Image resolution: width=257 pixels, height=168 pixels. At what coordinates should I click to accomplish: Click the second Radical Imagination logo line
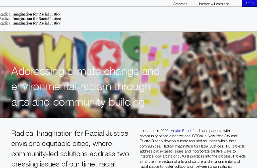coord(30,19)
